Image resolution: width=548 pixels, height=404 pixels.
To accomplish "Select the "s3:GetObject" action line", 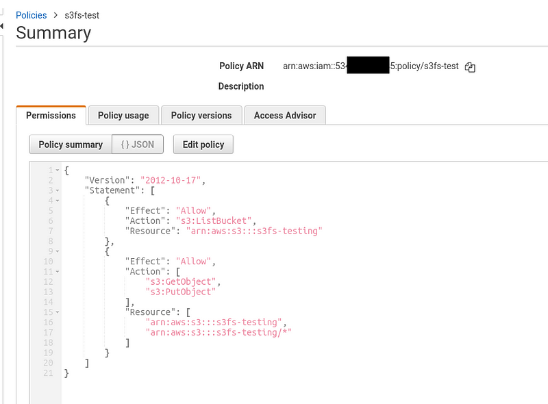I will tap(181, 281).
